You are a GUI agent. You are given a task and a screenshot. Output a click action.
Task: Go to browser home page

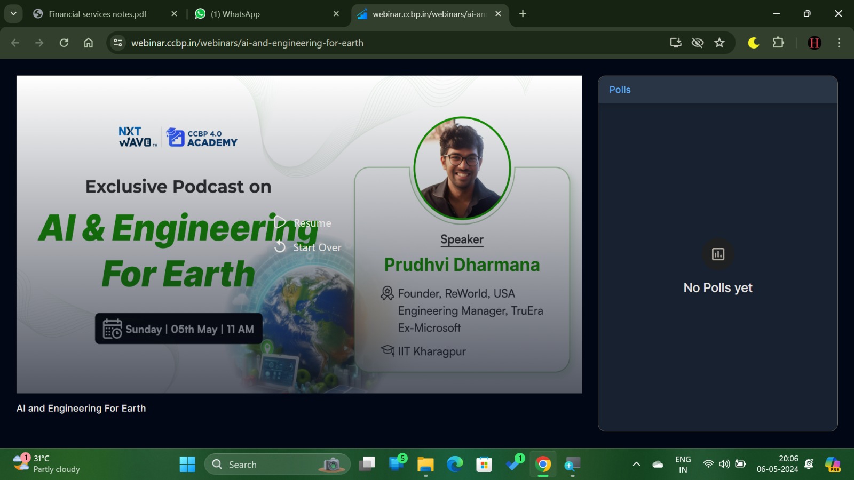(89, 43)
